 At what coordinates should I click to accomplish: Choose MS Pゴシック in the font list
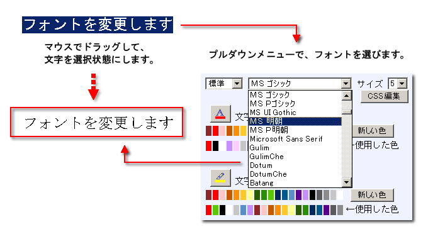(295, 104)
